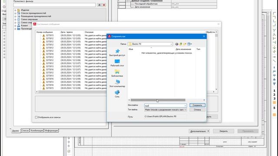Image resolution: width=278 pixels, height=156 pixels.
Task: Expand the Схема сверления tree node
Action: [x=15, y=19]
